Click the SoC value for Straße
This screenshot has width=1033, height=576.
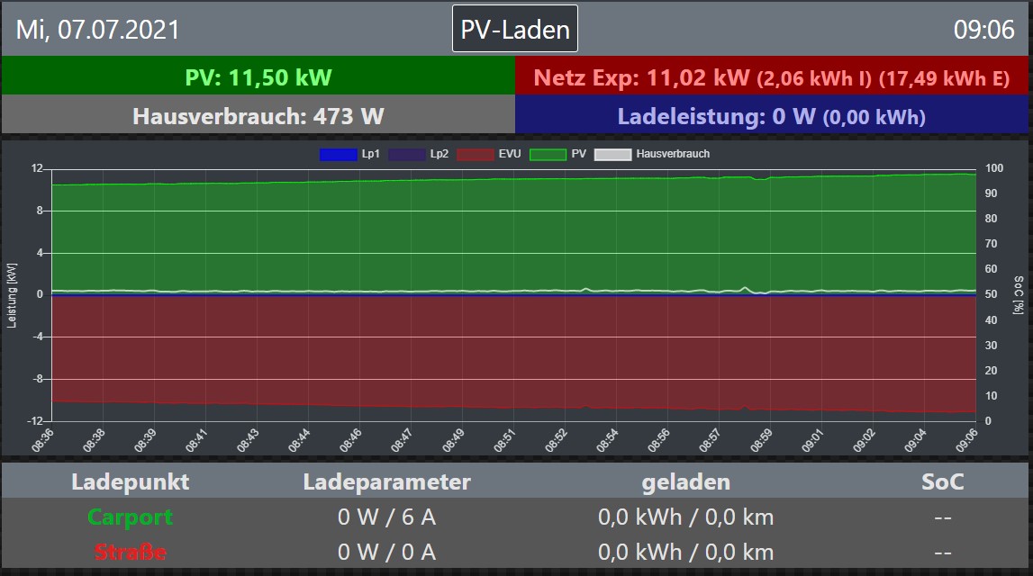[x=943, y=552]
